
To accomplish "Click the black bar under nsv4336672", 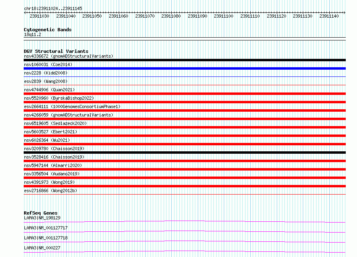I will point(185,60).
